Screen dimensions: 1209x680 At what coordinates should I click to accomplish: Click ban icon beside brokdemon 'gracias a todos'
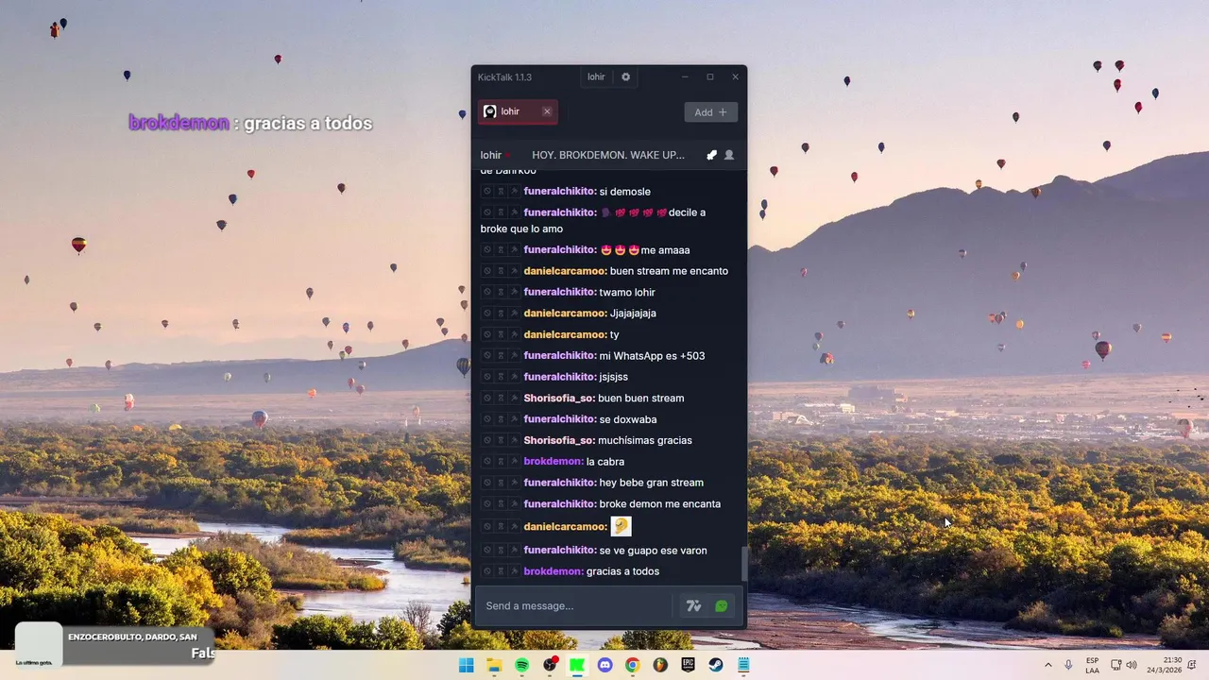(x=487, y=571)
